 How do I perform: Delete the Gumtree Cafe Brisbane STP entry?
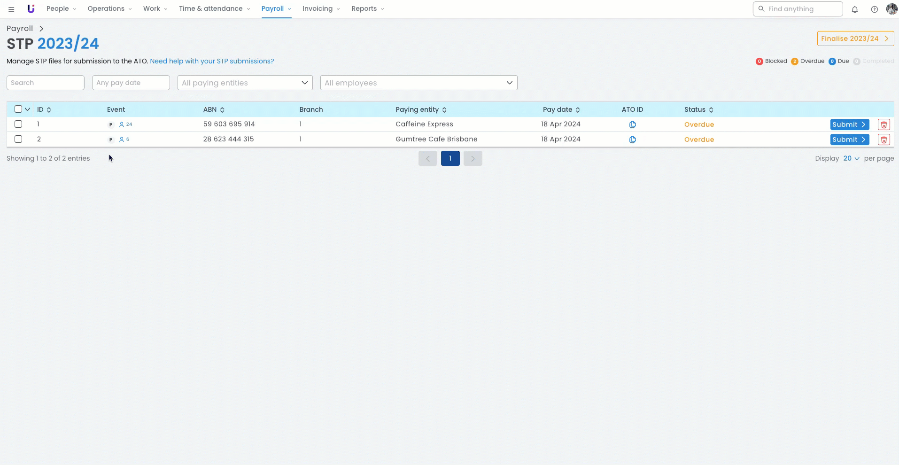pos(883,139)
